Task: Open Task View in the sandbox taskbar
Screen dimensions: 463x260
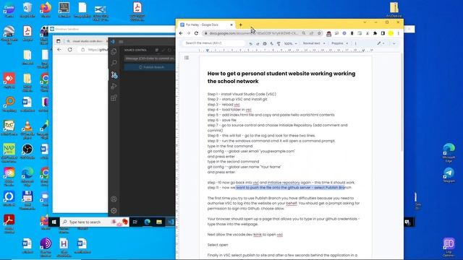Action: tap(135, 222)
